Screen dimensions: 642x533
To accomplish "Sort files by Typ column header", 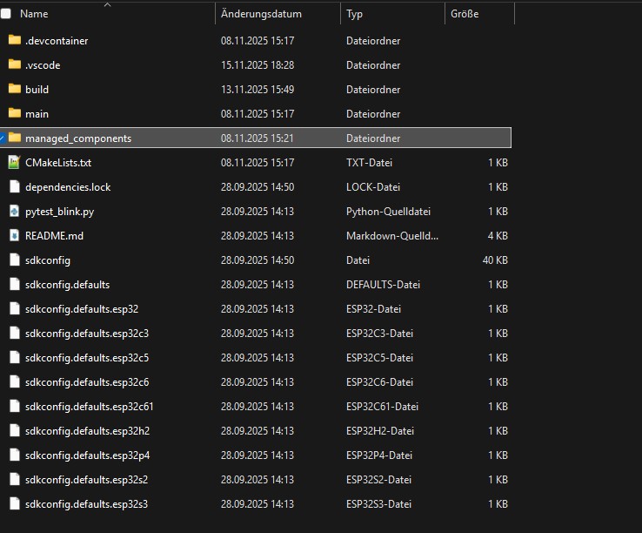I will [x=355, y=14].
